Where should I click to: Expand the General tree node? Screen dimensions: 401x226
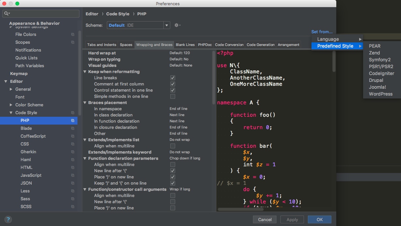pos(11,89)
